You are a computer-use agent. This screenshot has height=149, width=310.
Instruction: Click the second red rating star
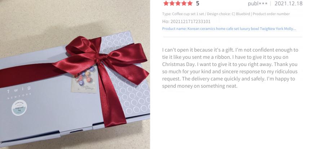(172, 3)
